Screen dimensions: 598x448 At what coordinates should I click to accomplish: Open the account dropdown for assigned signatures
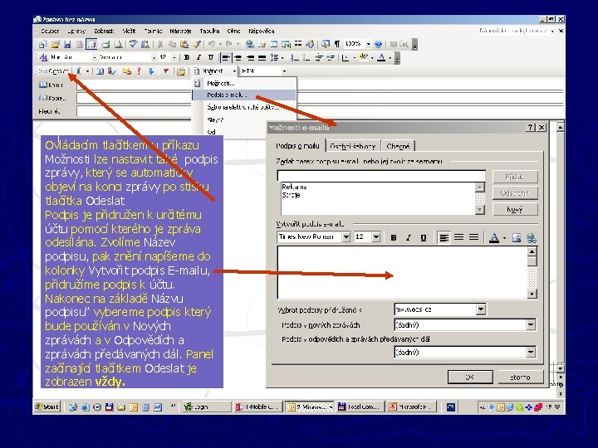coord(481,309)
